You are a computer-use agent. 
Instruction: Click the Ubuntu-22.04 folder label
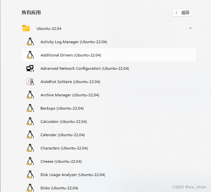[49, 29]
